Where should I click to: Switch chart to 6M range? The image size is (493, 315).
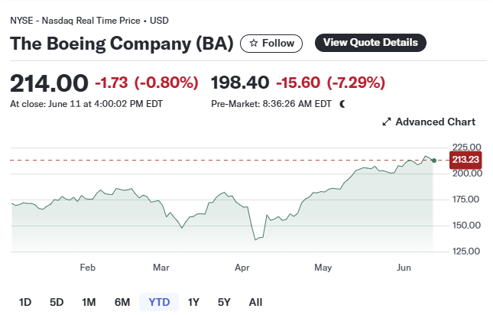coord(122,302)
